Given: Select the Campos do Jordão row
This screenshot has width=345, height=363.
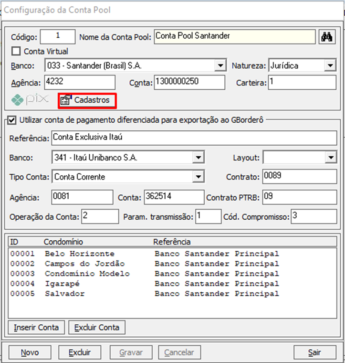Looking at the screenshot, I should point(172,264).
